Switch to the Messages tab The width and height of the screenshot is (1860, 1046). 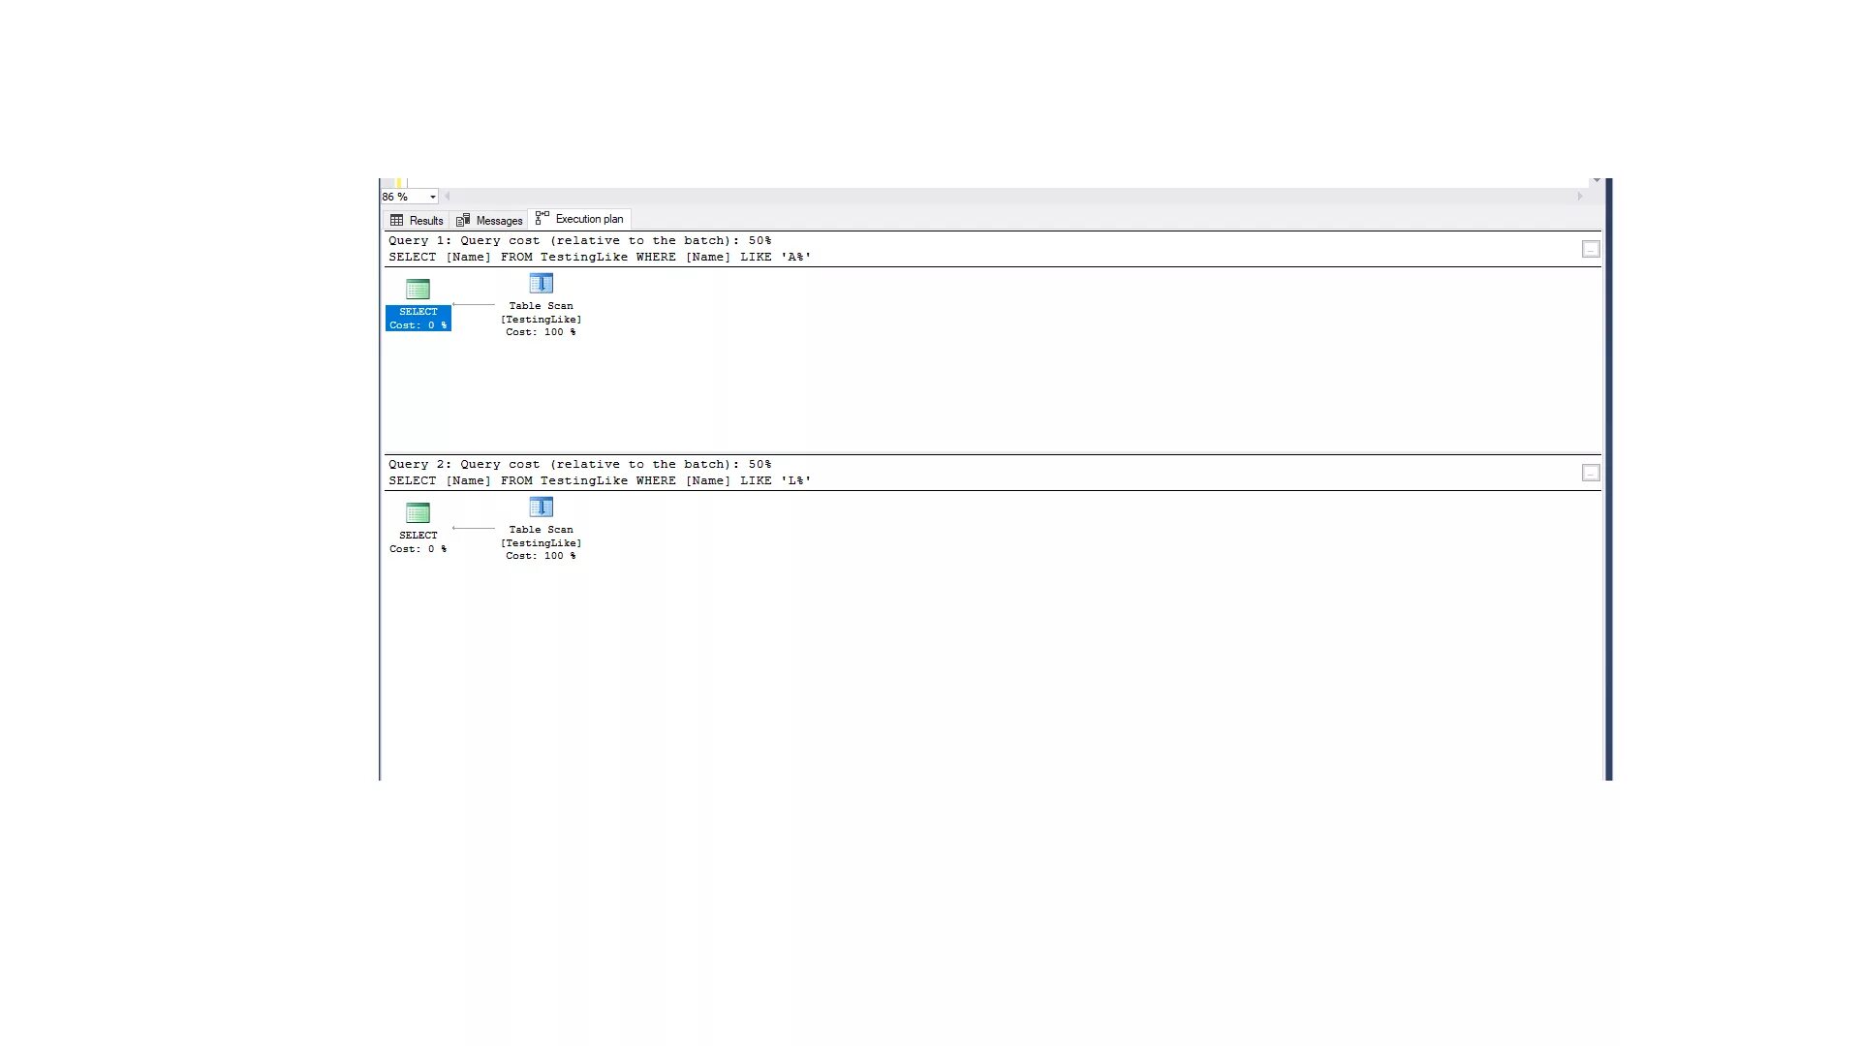coord(499,221)
